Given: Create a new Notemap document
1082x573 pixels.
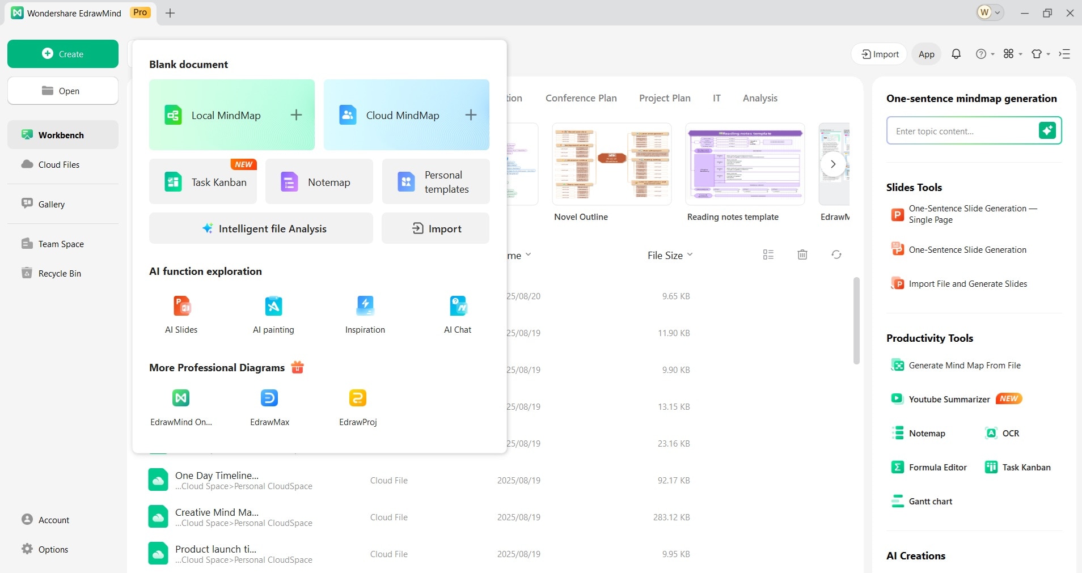Looking at the screenshot, I should 319,181.
